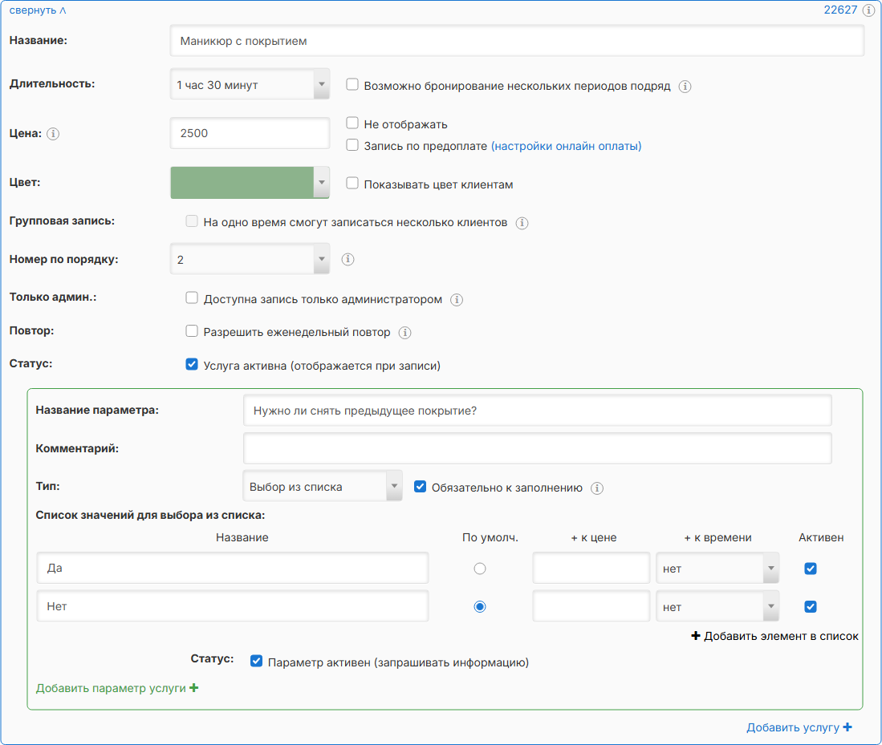Open the Тип parameter type dropdown
The width and height of the screenshot is (882, 745).
click(x=323, y=486)
